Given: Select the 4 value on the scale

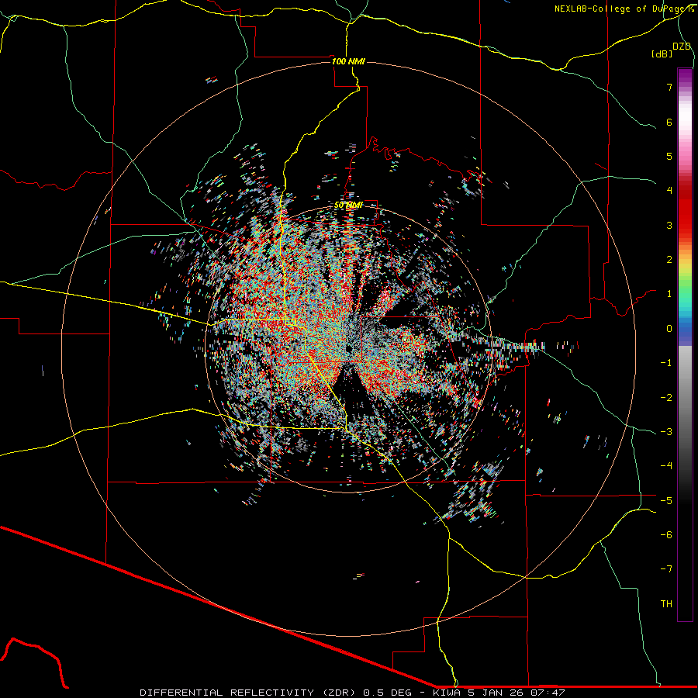Looking at the screenshot, I should (669, 191).
